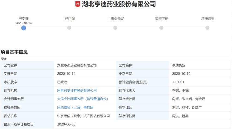This screenshot has width=232, height=129.
Task: Click the 审核状态 value 已受理
Action: (62, 82)
